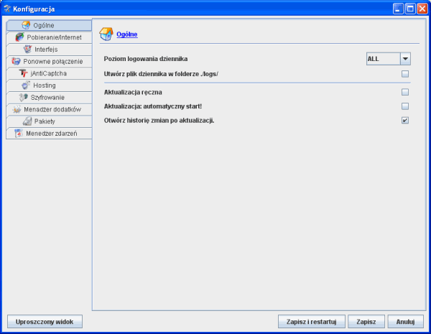Toggle Aktualizacja: automatyczny start! checkbox
Viewport: 431px width, 334px height.
[x=405, y=106]
